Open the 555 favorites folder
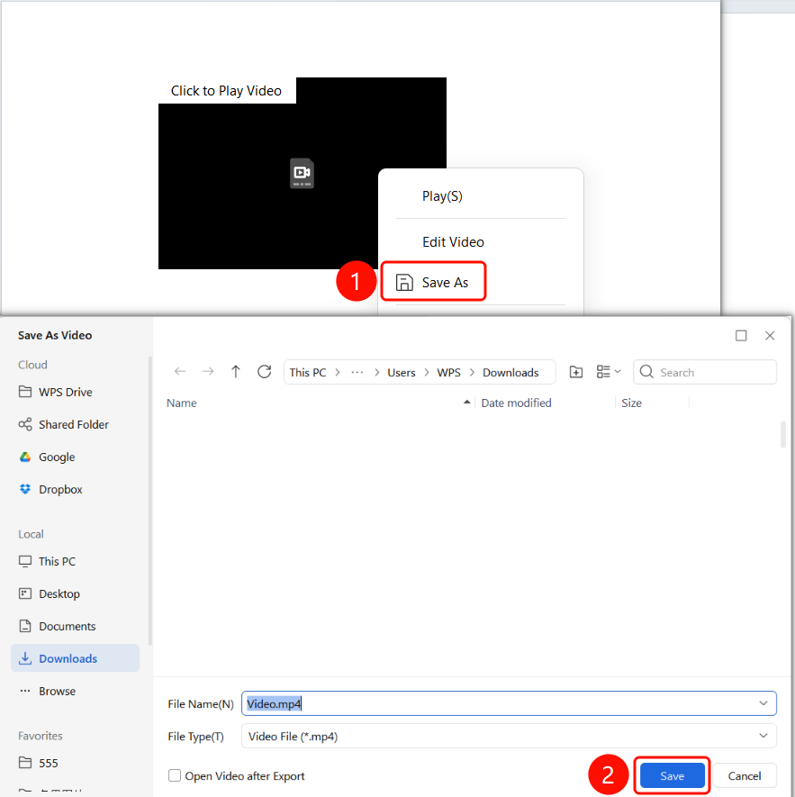This screenshot has height=797, width=795. coord(76,763)
